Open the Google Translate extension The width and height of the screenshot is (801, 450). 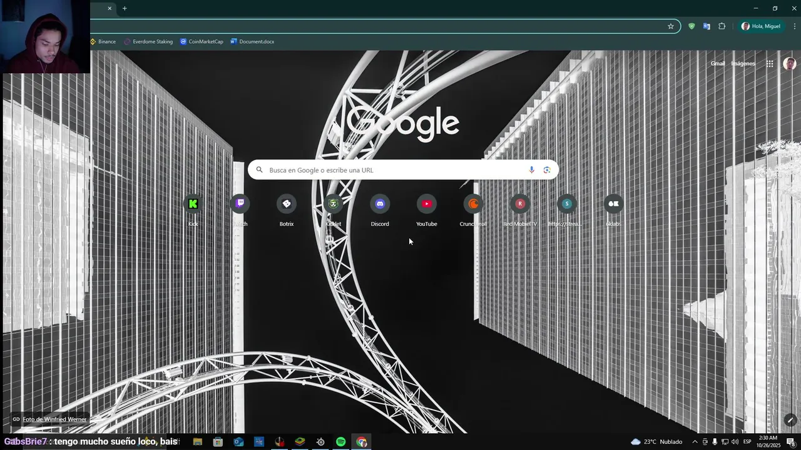(x=707, y=26)
